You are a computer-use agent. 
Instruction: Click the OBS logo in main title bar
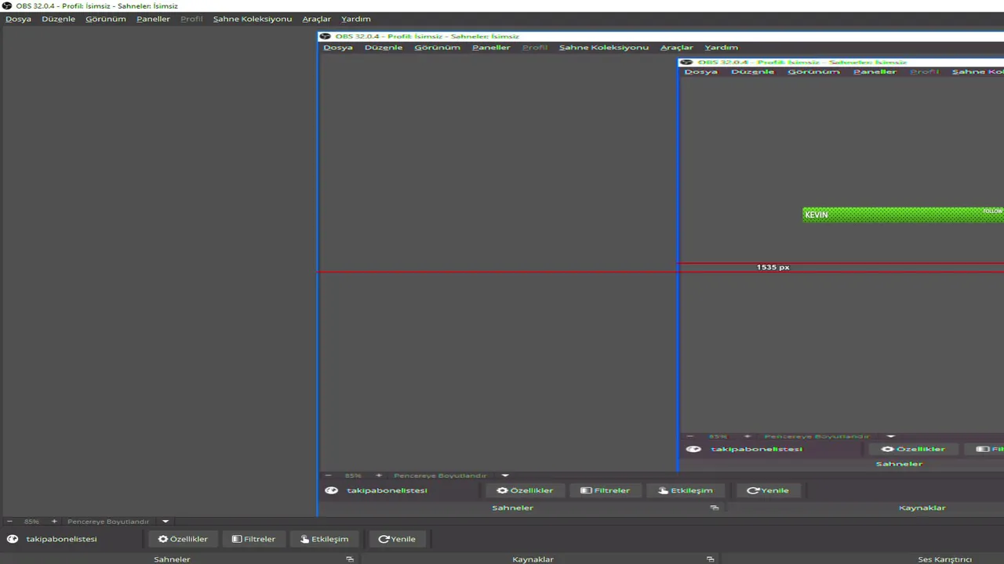[7, 5]
